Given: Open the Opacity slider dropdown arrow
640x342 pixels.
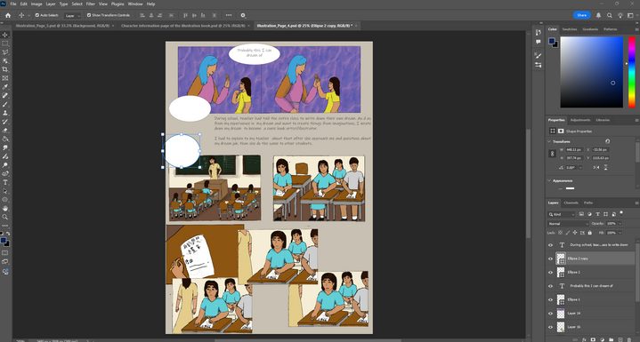Looking at the screenshot, I should 620,224.
